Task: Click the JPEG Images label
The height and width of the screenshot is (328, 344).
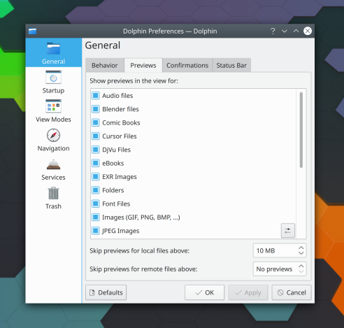Action: 121,231
